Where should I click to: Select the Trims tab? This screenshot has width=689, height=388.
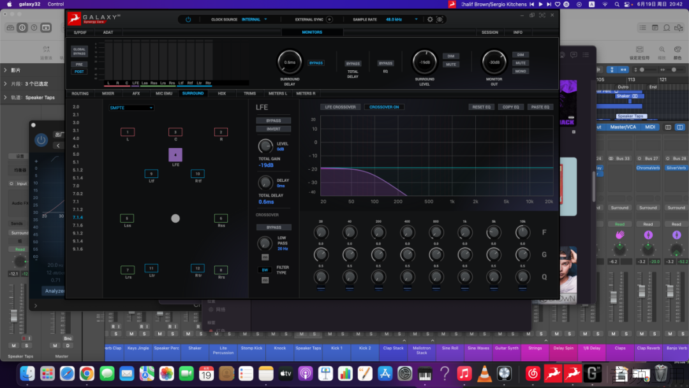(249, 94)
